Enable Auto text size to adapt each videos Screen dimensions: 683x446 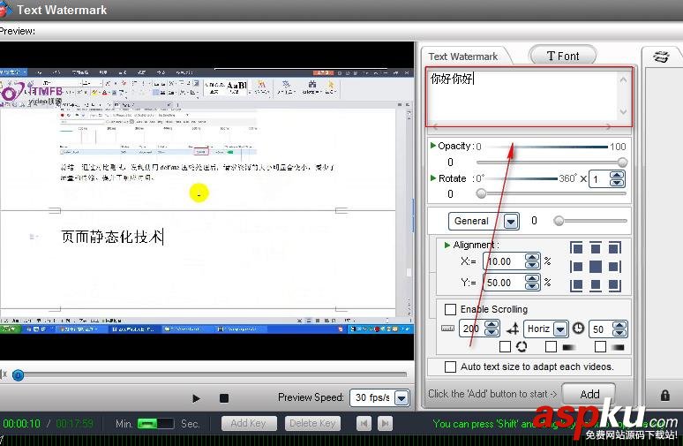(450, 367)
